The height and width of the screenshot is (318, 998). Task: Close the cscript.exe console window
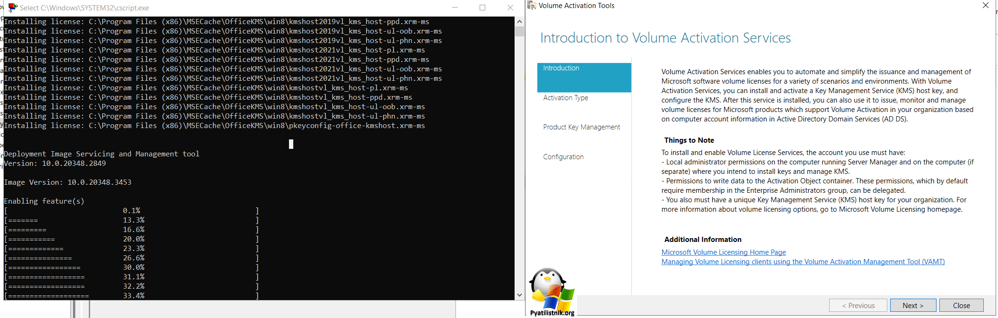(x=510, y=8)
